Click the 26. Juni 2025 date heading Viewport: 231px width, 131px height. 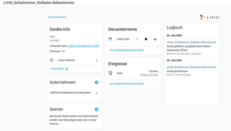coord(174,35)
